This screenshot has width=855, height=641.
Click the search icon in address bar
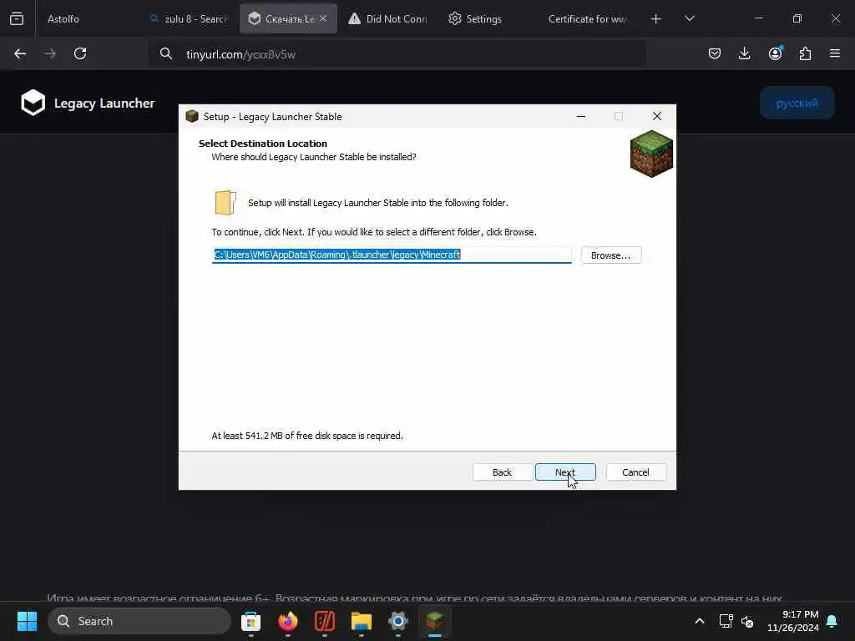click(x=166, y=53)
